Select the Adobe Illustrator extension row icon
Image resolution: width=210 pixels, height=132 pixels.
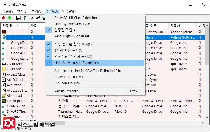point(4,32)
